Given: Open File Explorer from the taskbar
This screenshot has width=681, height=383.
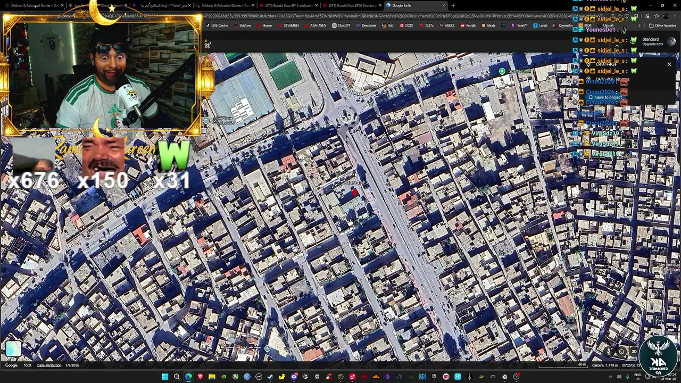Looking at the screenshot, I should click(x=212, y=377).
